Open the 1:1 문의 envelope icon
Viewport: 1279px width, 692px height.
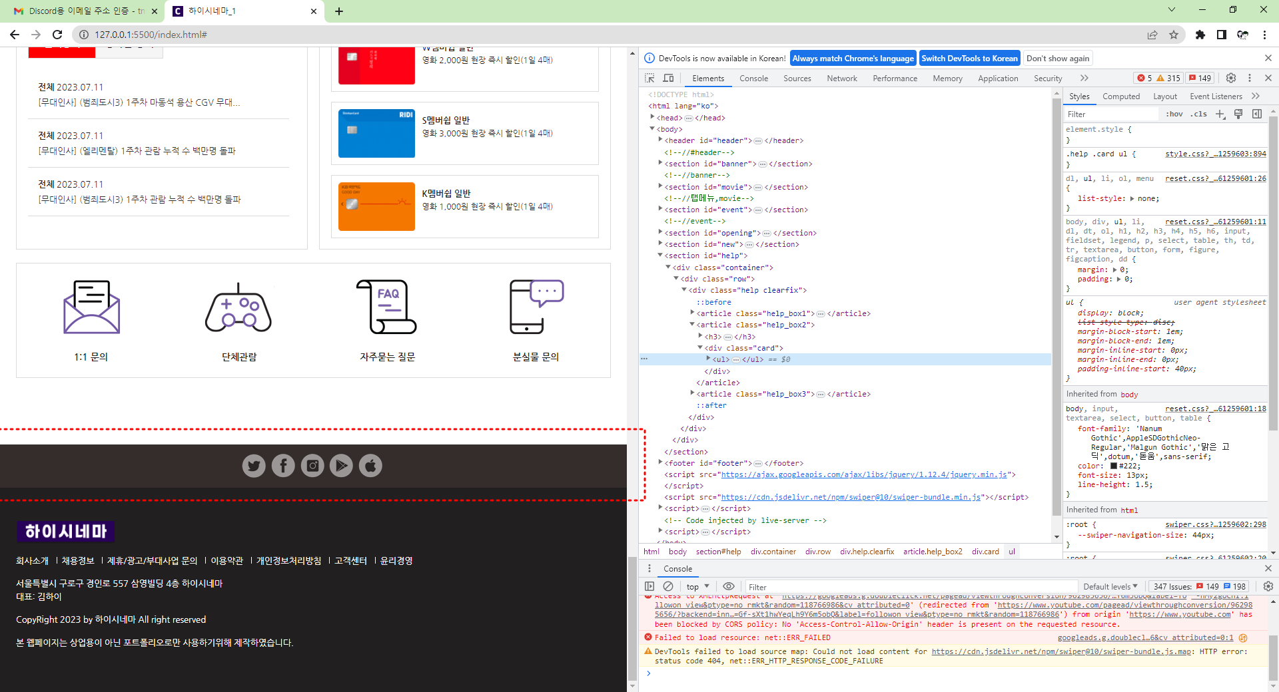click(91, 307)
